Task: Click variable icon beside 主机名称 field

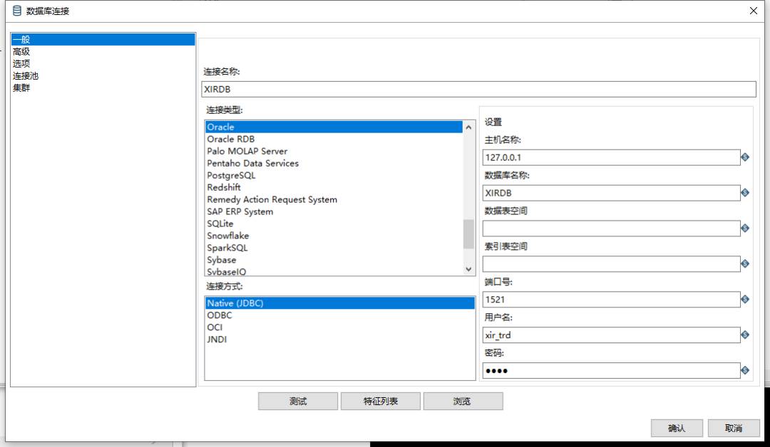Action: [x=745, y=157]
